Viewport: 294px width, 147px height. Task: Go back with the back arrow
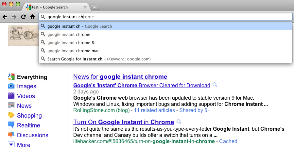coord(5,17)
